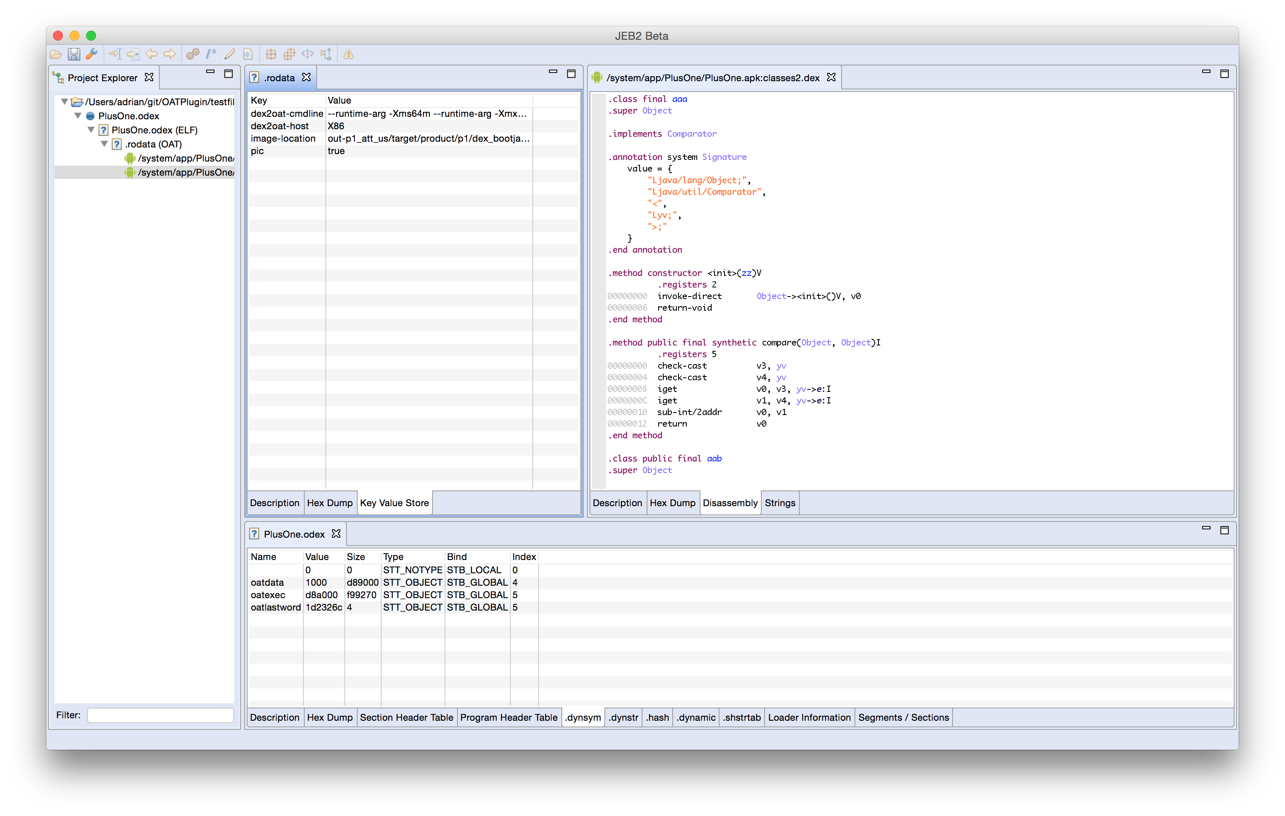Open the Section Header Table tab
This screenshot has height=816, width=1285.
[x=407, y=718]
